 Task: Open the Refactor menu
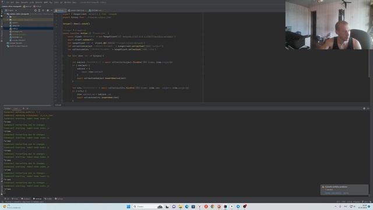pyautogui.click(x=38, y=2)
